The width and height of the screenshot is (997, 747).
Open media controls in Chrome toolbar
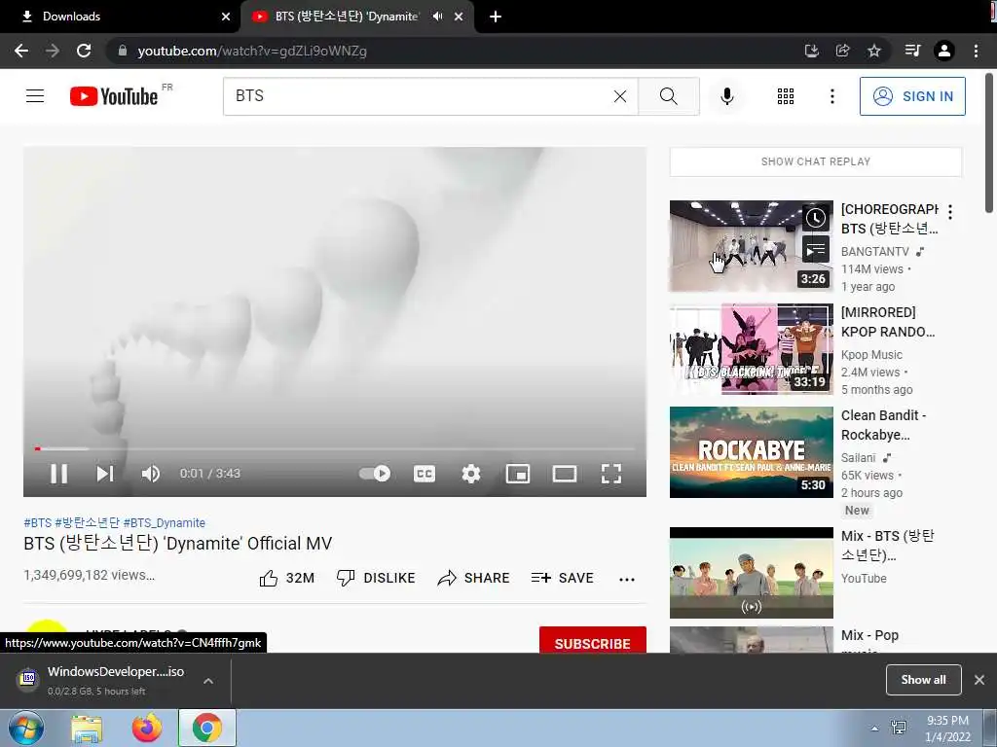(912, 51)
